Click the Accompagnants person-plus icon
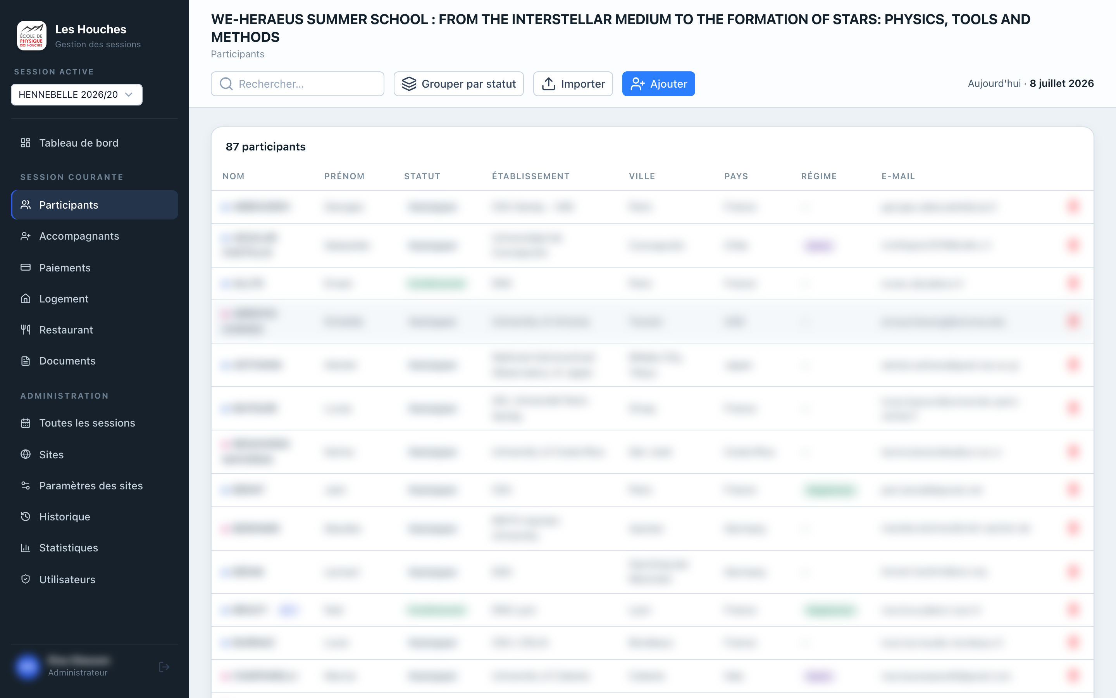 26,236
